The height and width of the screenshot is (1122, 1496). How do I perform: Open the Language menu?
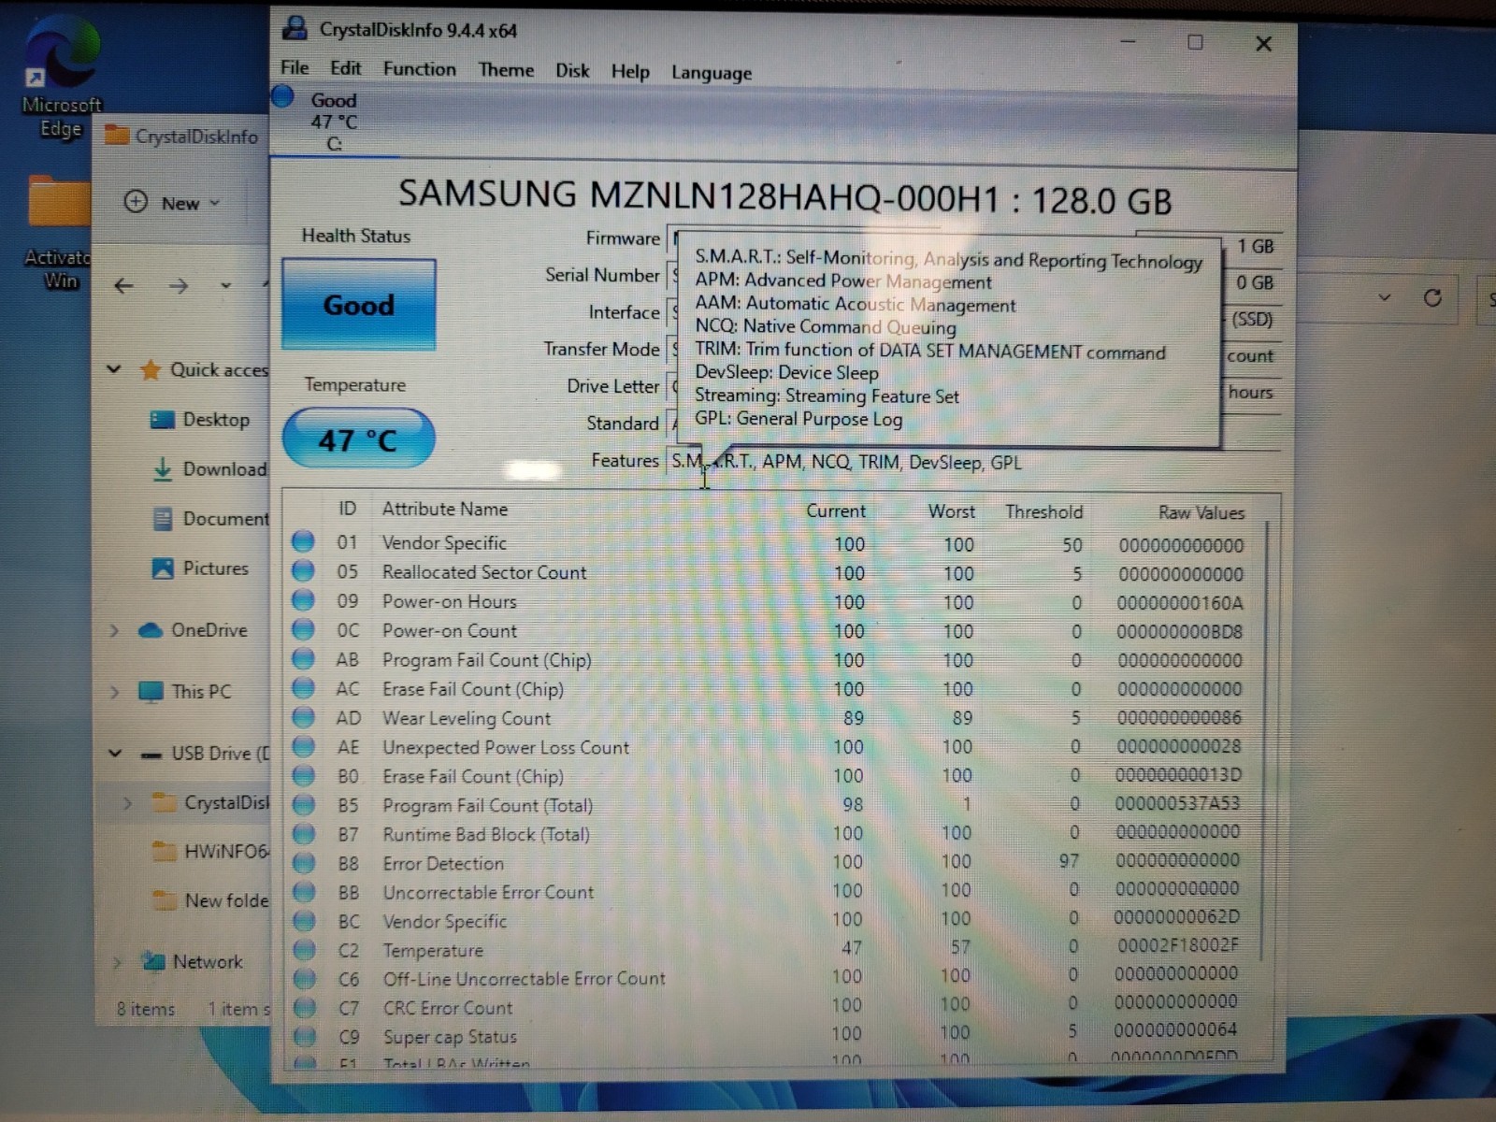(x=712, y=73)
